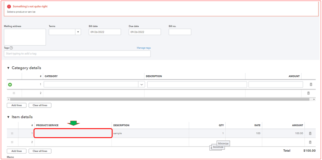Click the Bill no. input field
322x160 pixels.
tap(180, 32)
